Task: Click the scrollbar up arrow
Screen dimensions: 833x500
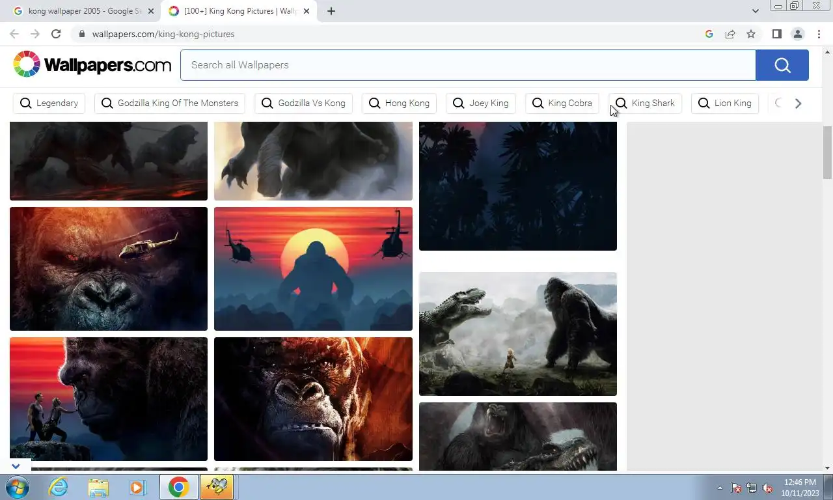Action: (x=827, y=51)
